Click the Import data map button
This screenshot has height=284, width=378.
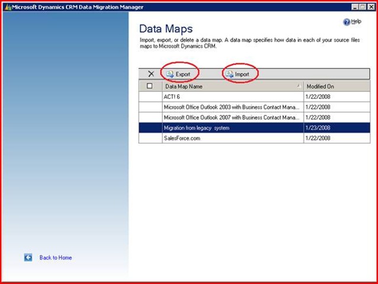(238, 74)
